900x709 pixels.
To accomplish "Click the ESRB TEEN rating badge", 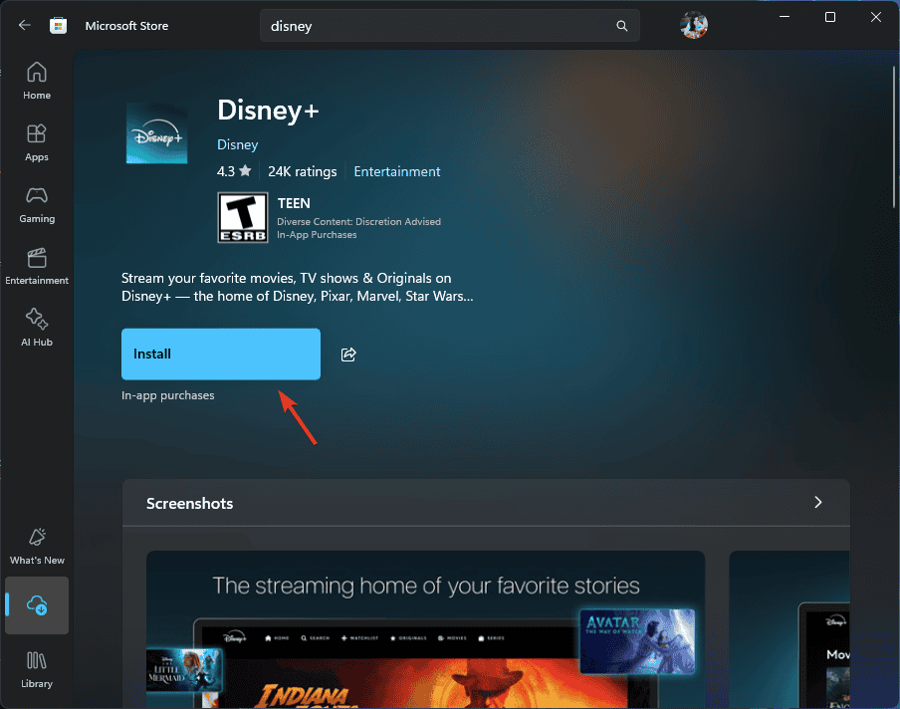I will [242, 217].
